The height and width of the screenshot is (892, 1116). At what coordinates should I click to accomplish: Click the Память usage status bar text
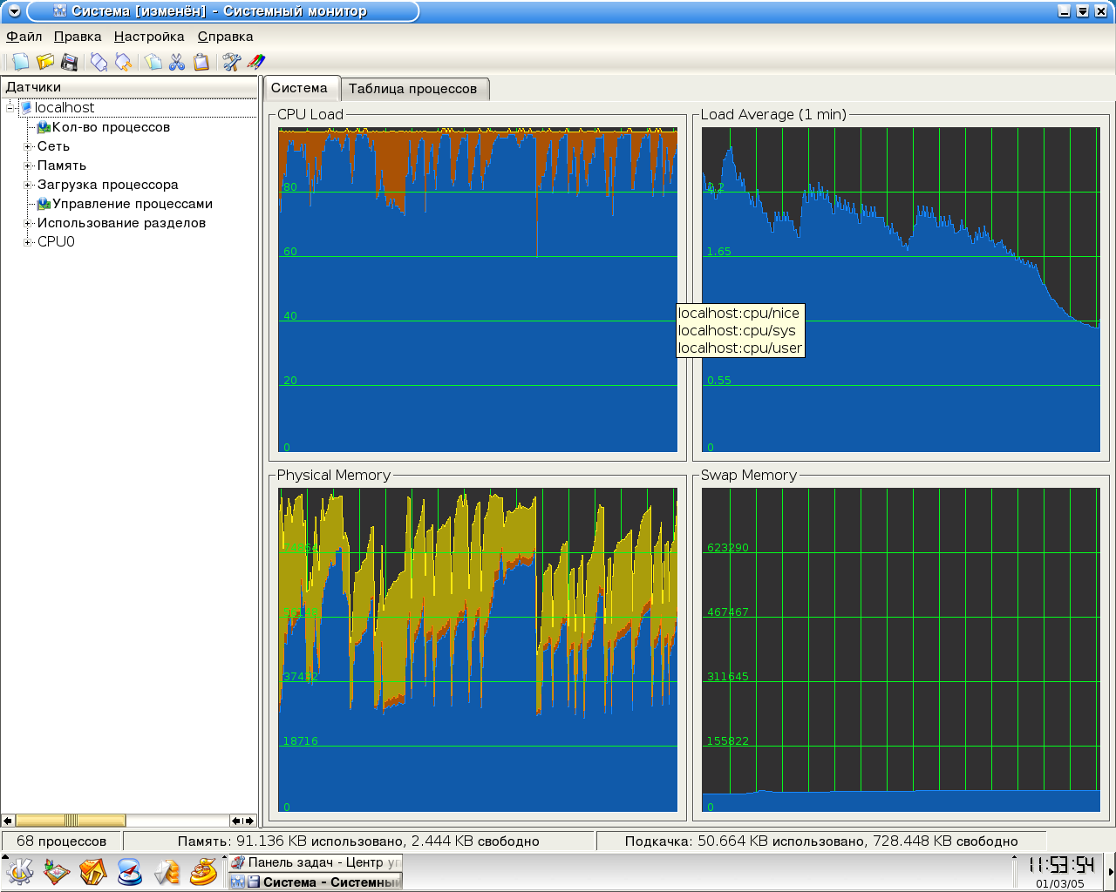click(358, 841)
